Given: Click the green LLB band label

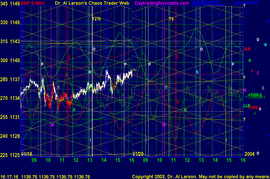Looking at the screenshot, I should click(247, 105).
